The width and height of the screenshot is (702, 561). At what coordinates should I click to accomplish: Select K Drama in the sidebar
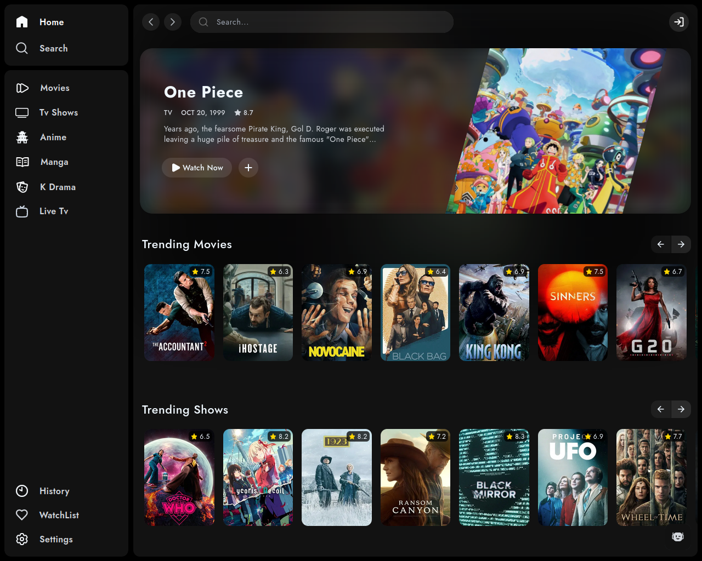pos(58,187)
